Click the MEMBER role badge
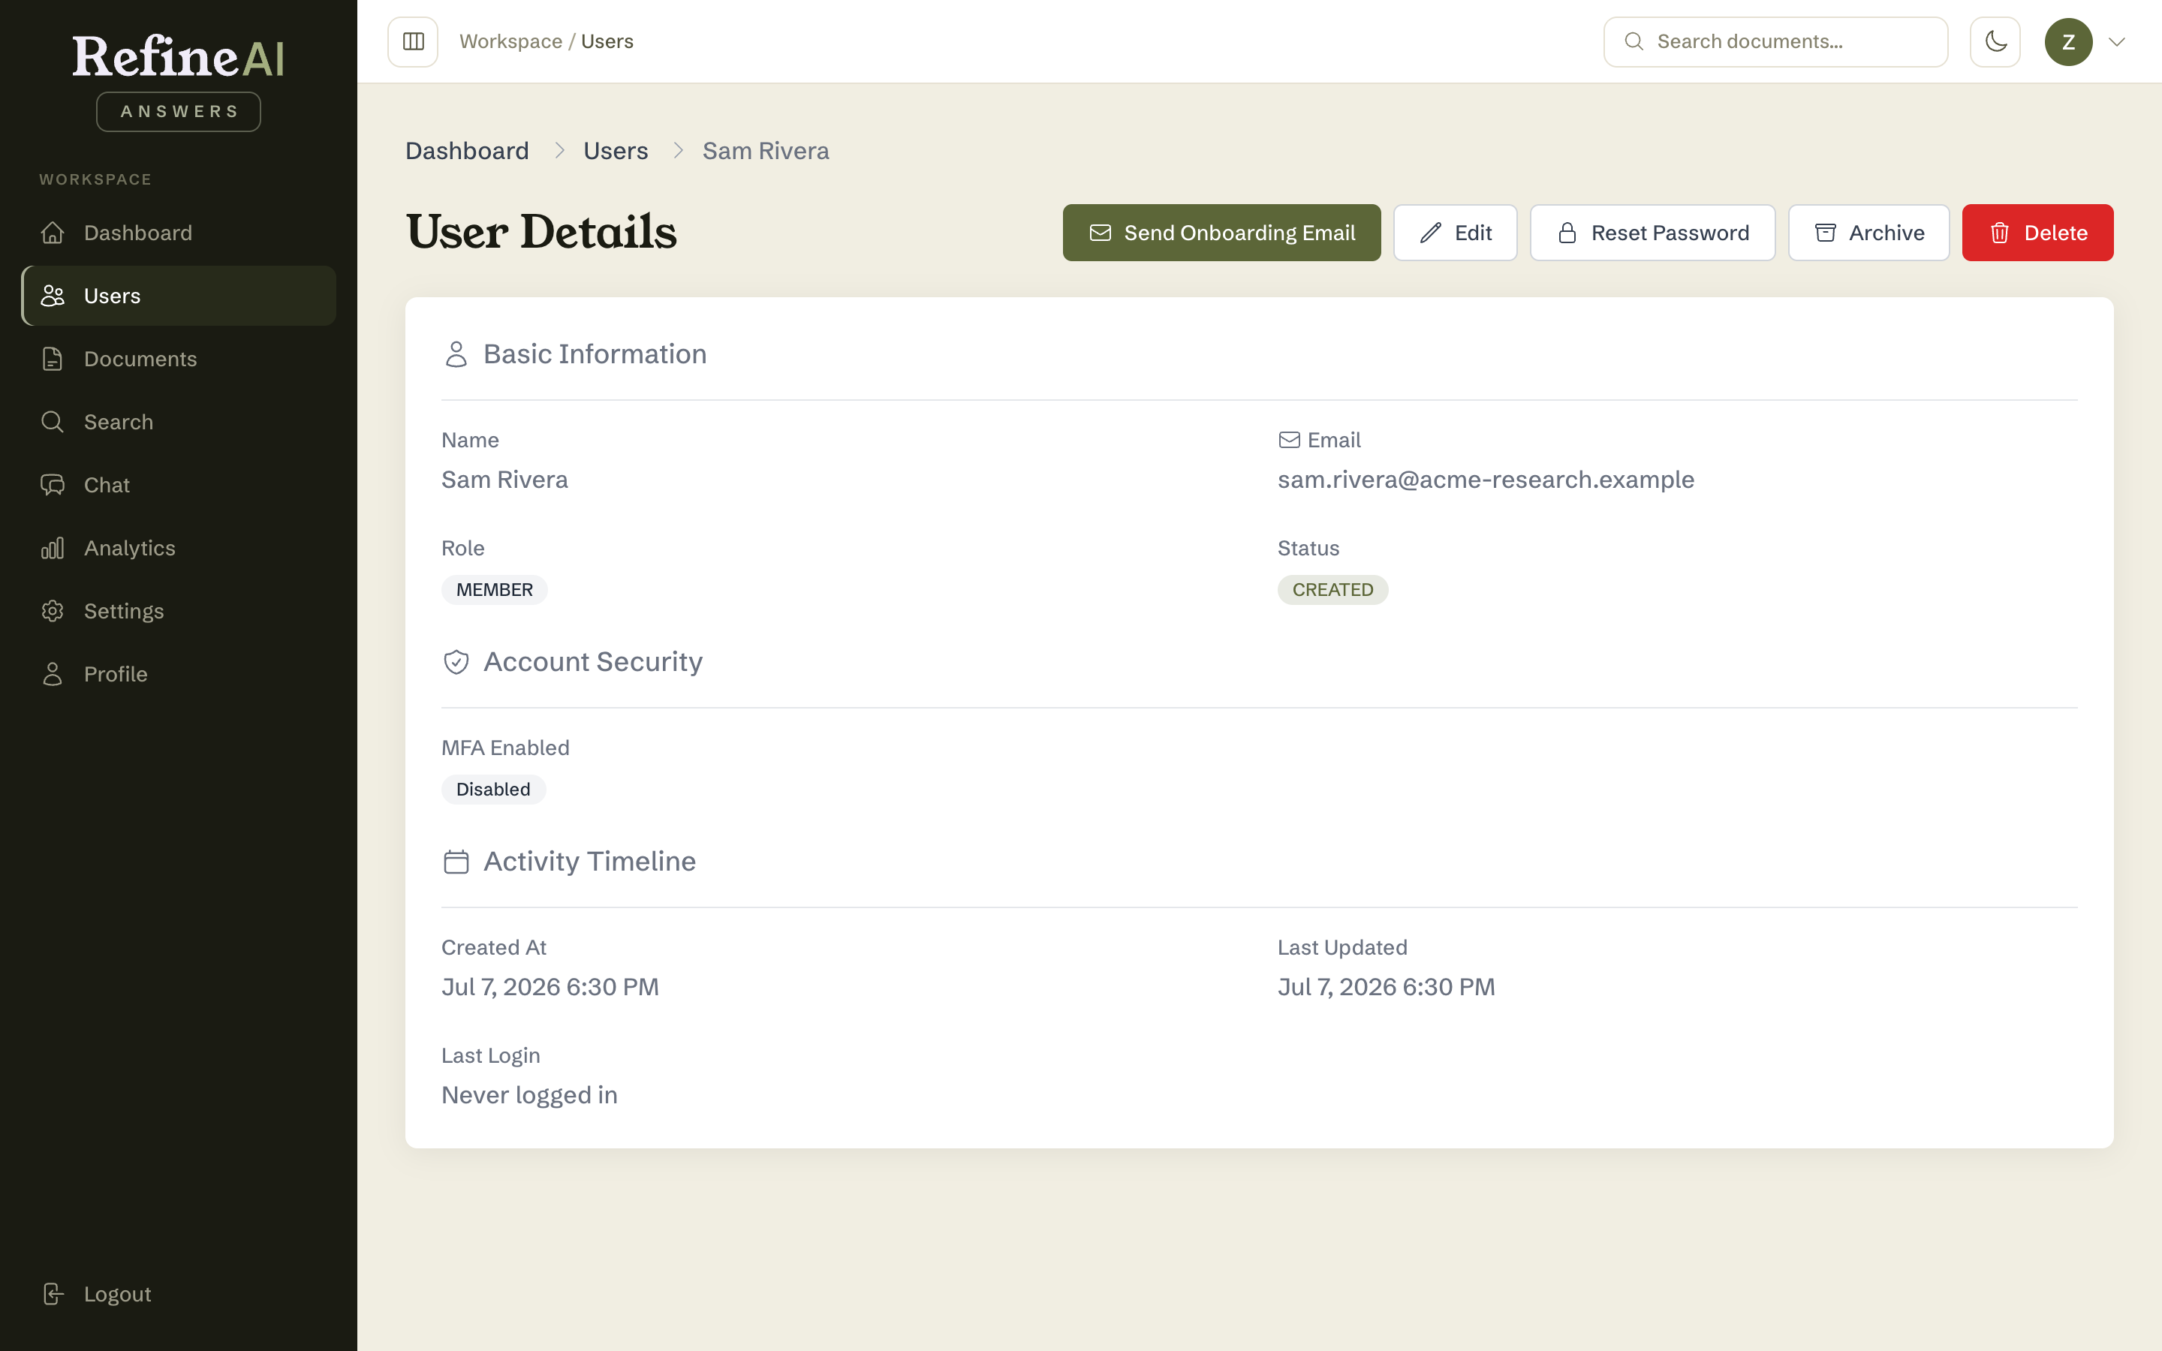 tap(494, 590)
